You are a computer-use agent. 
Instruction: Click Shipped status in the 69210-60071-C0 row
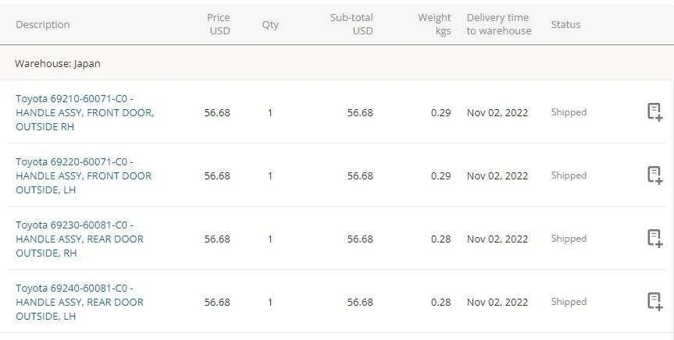(x=569, y=112)
